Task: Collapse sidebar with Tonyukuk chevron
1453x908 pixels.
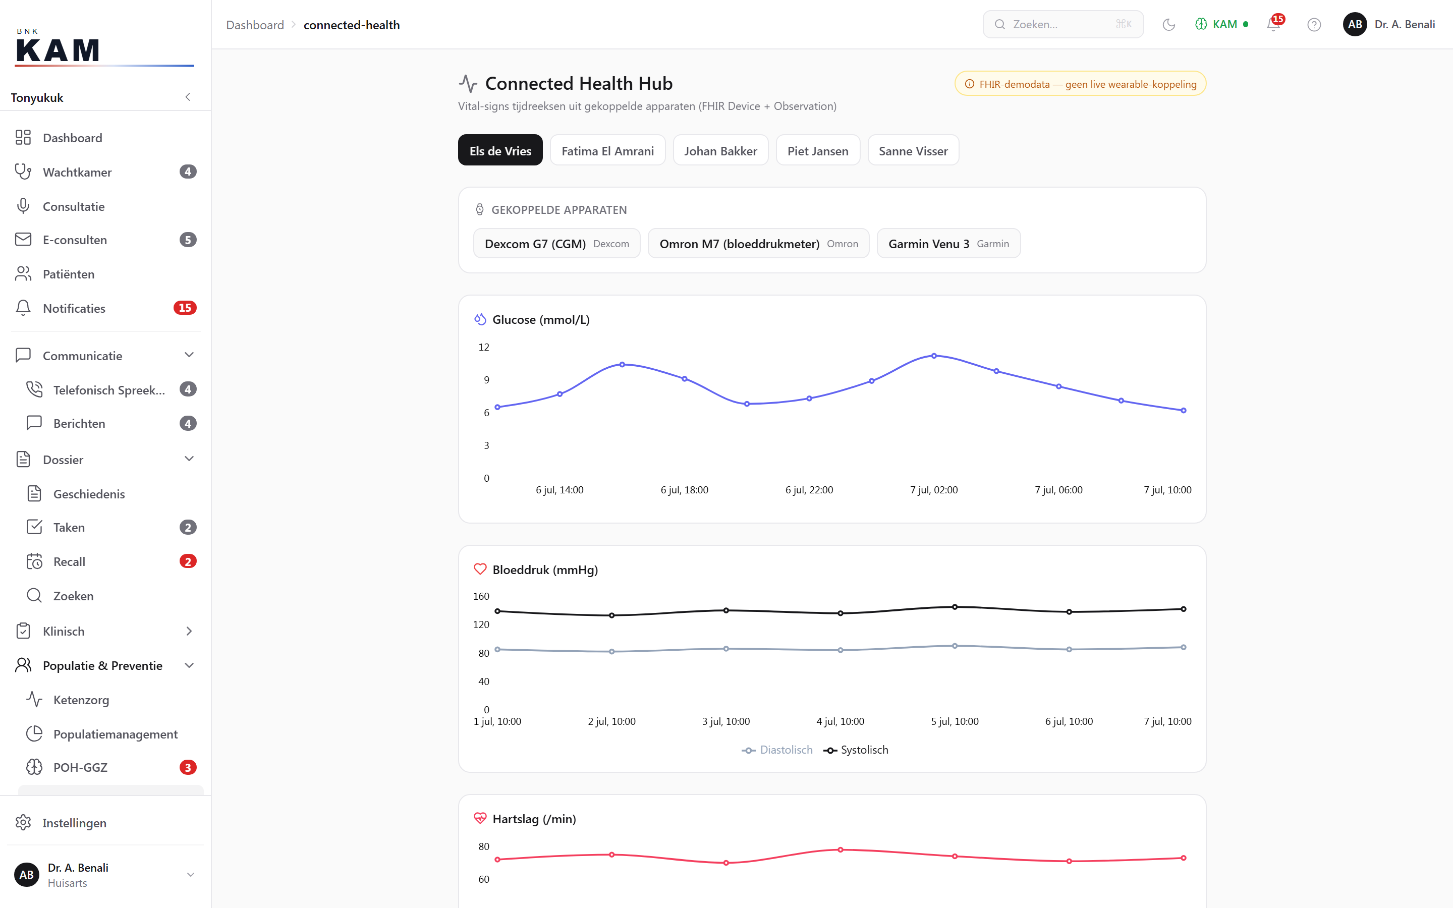Action: tap(188, 97)
